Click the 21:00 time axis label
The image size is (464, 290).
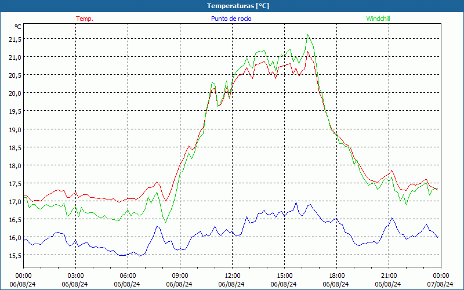[389, 275]
